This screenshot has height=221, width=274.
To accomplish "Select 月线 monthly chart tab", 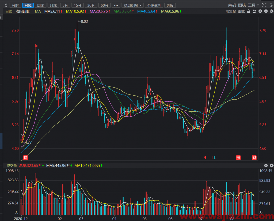I will click(53, 5).
